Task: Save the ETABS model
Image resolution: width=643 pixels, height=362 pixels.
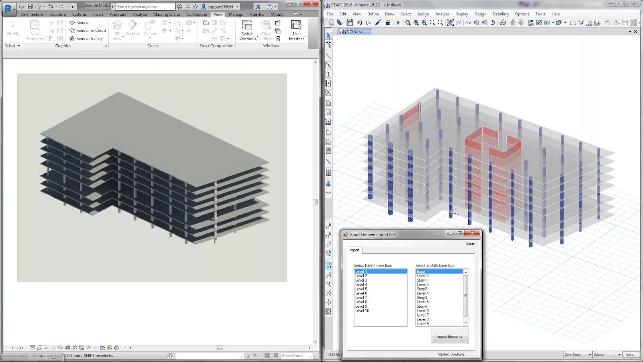Action: point(350,23)
